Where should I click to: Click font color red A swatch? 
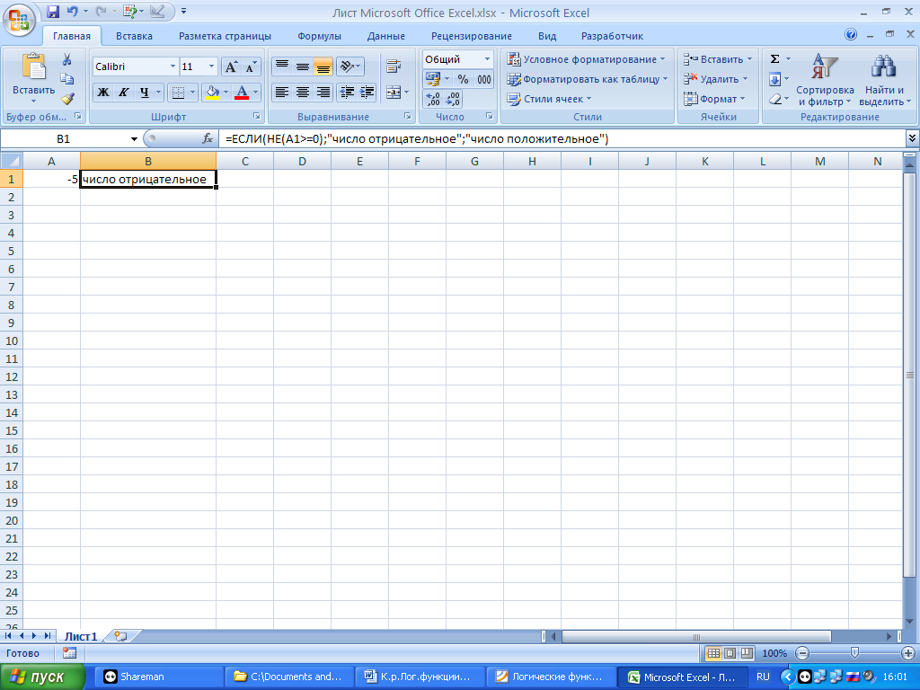pos(241,93)
